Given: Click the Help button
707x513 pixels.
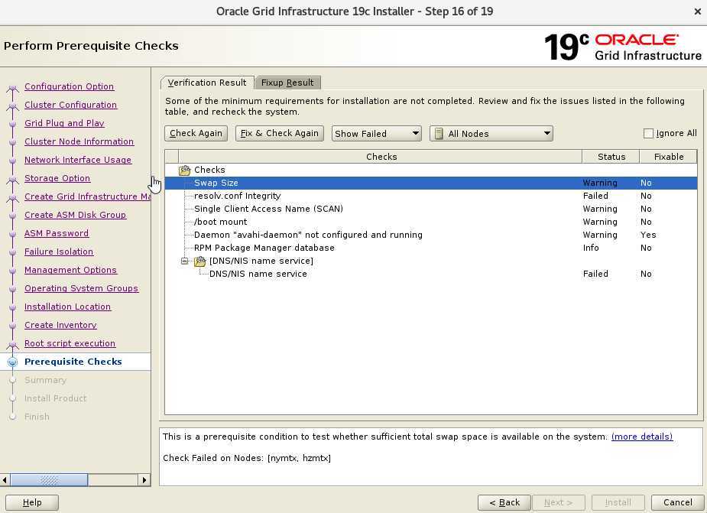Looking at the screenshot, I should click(x=32, y=502).
